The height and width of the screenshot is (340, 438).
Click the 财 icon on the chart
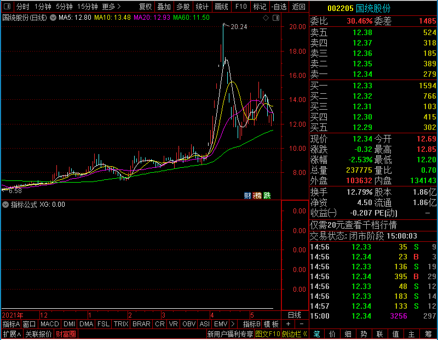point(247,195)
